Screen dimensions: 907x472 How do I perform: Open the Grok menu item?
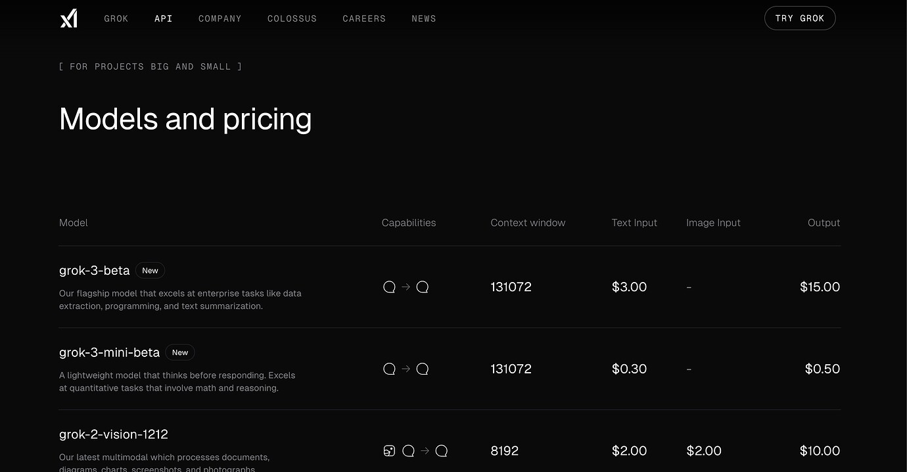[x=116, y=18]
